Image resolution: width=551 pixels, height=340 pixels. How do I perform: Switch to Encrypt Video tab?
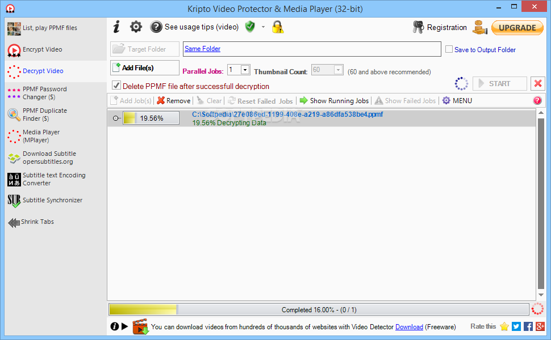56,50
